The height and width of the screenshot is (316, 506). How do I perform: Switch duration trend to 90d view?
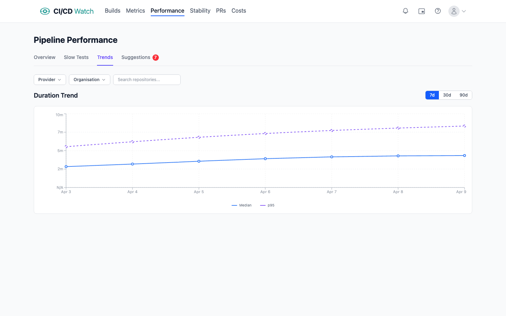463,95
